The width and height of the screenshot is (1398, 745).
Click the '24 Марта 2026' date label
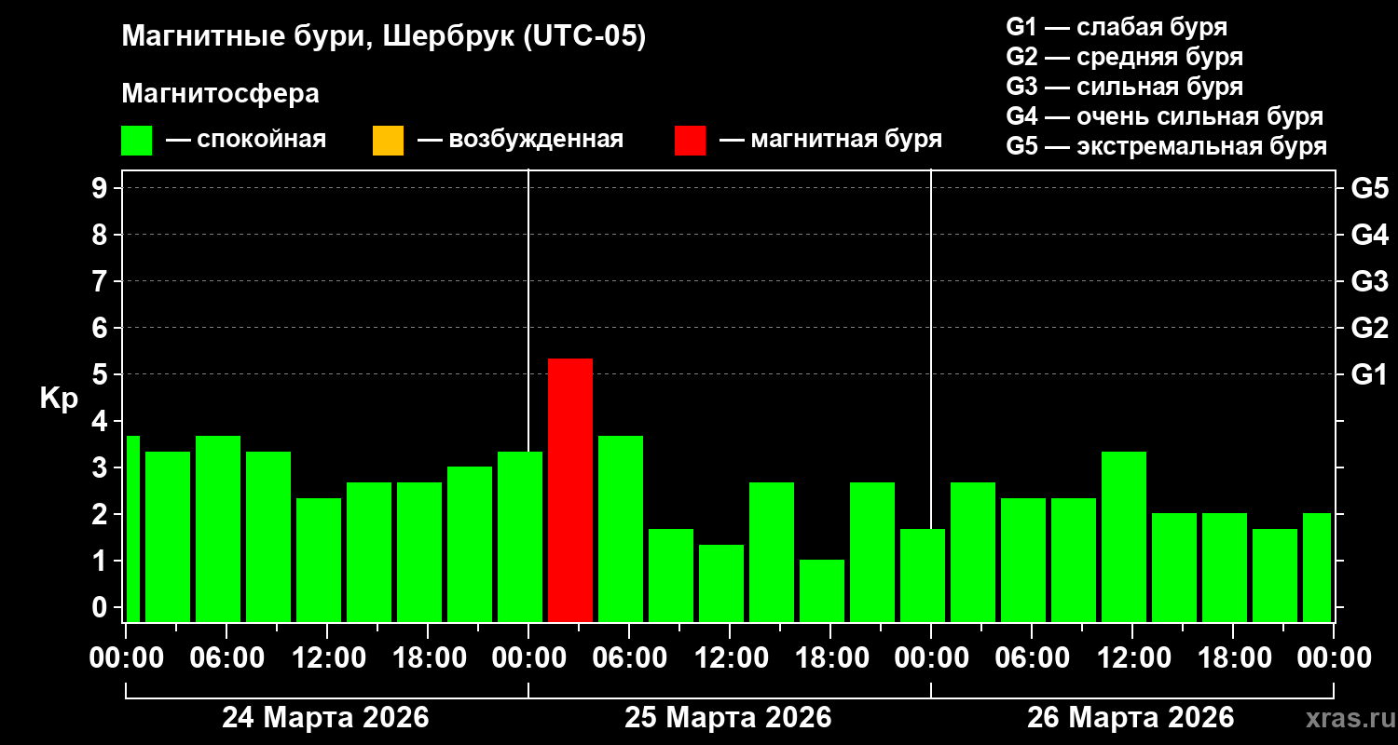[325, 717]
